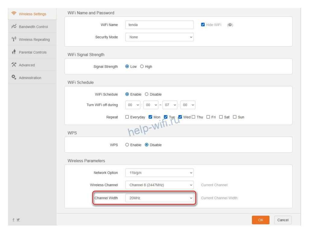Open the Security Mode dropdown
The height and width of the screenshot is (227, 309).
coord(159,37)
